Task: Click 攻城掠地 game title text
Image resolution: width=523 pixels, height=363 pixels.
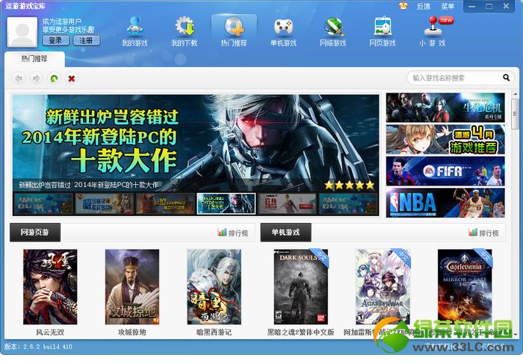Action: (x=132, y=332)
